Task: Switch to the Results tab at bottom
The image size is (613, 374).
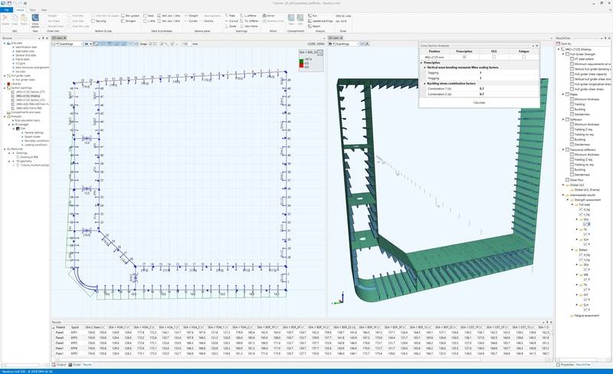Action: coord(88,365)
